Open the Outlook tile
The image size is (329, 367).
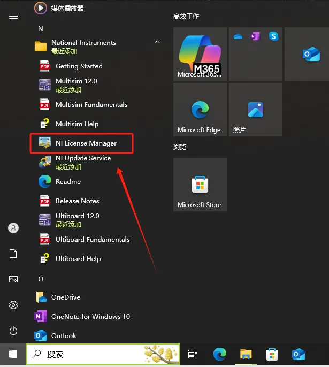tap(307, 54)
